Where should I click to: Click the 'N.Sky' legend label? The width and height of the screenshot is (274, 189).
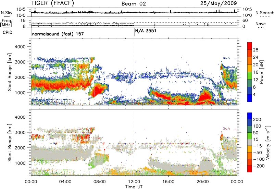pyautogui.click(x=7, y=13)
